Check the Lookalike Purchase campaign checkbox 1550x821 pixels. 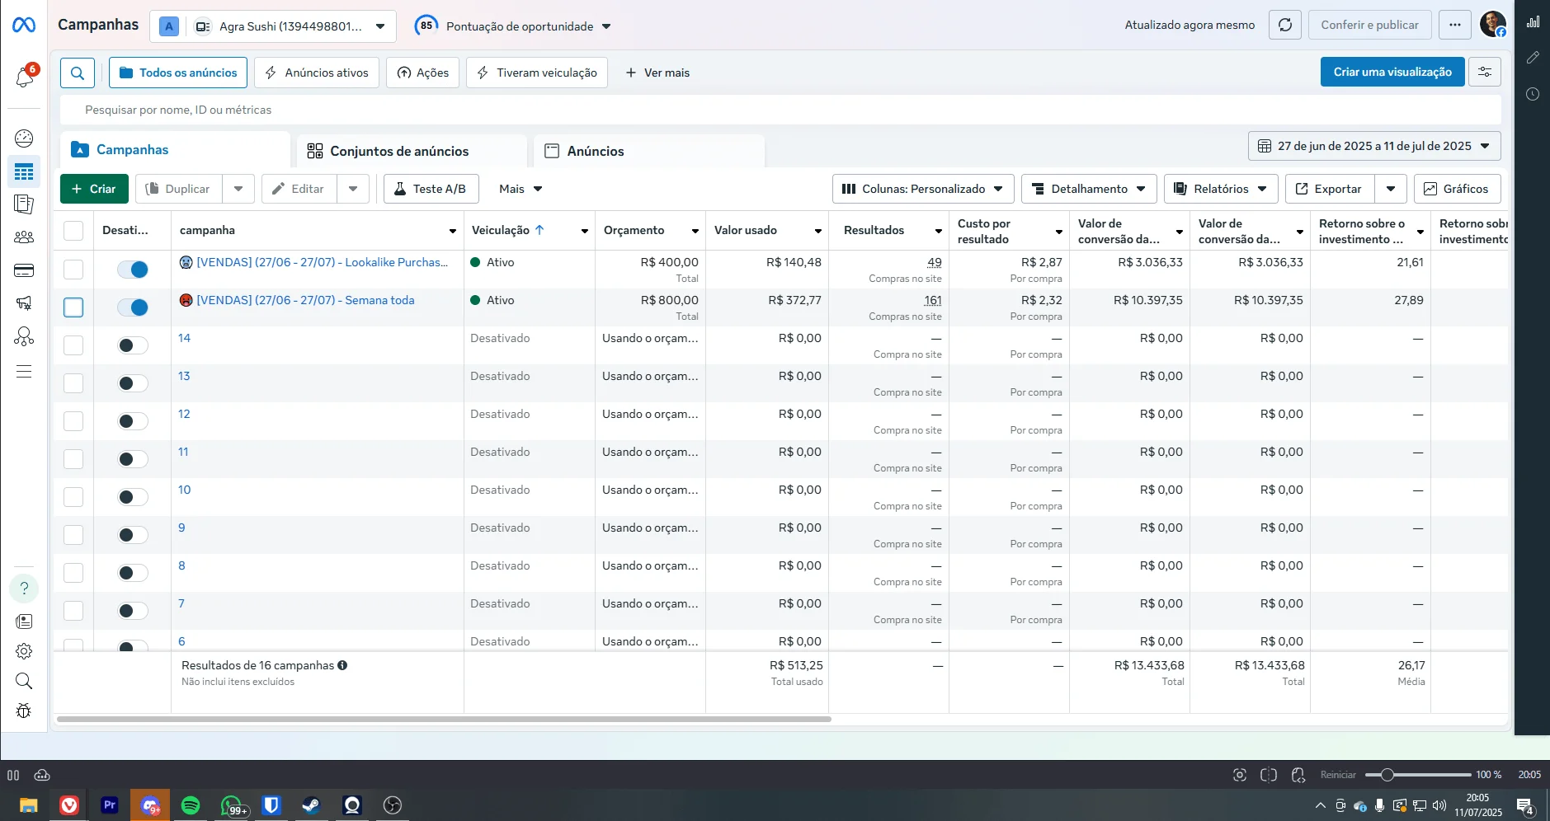pos(73,270)
